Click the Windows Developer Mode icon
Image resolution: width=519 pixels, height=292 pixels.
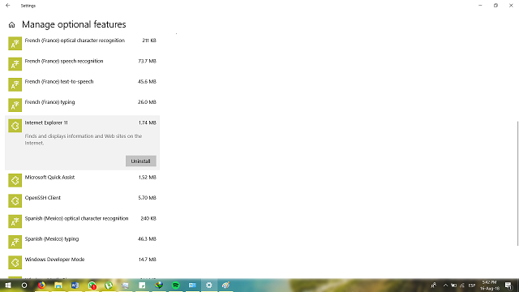click(x=15, y=263)
